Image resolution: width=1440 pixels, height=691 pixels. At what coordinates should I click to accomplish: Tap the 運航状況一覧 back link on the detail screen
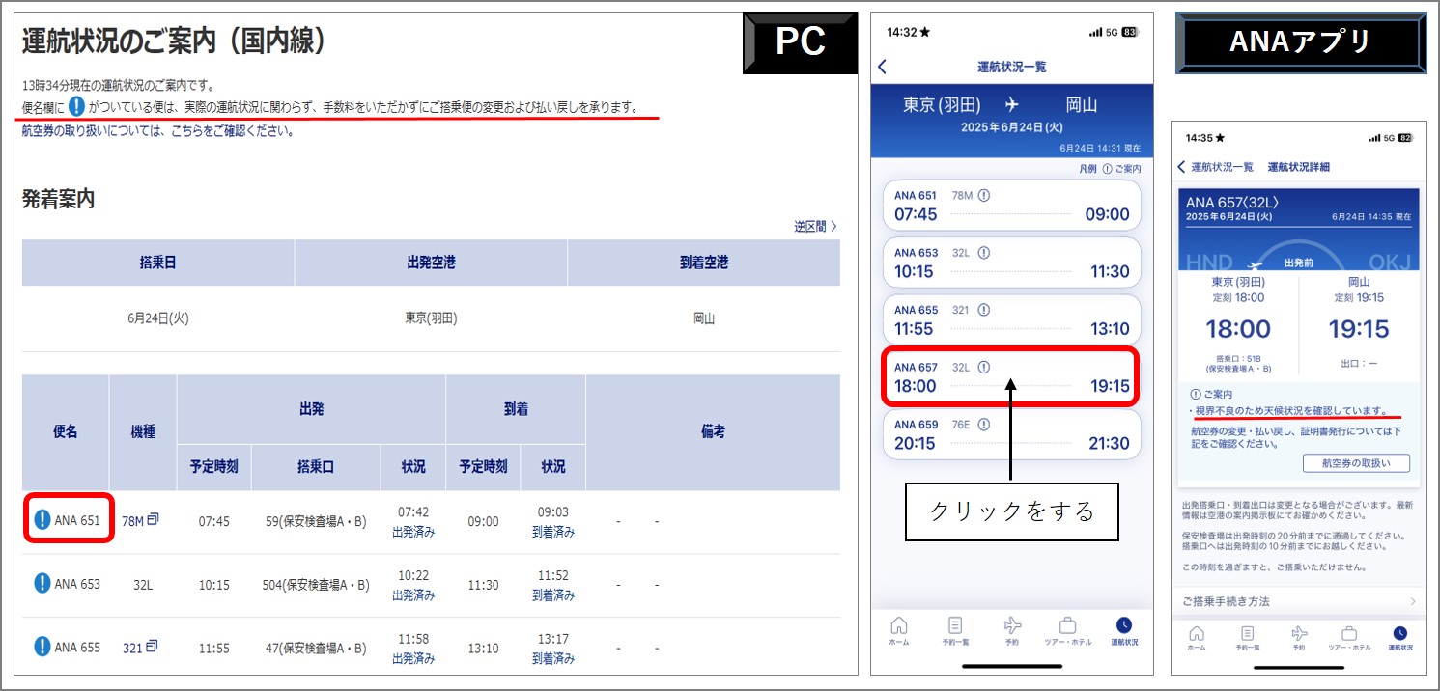[x=1215, y=167]
